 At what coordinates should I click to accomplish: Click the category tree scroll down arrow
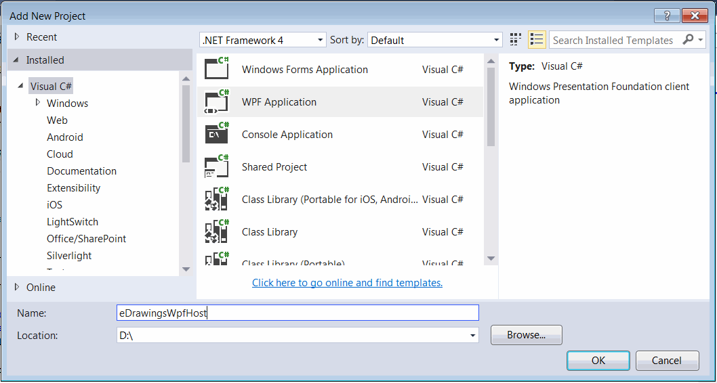186,269
